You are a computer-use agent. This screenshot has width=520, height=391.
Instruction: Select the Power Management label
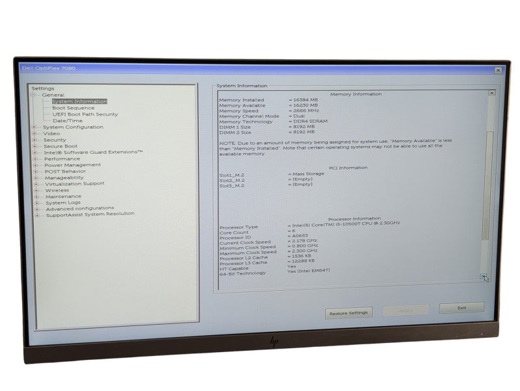[73, 165]
